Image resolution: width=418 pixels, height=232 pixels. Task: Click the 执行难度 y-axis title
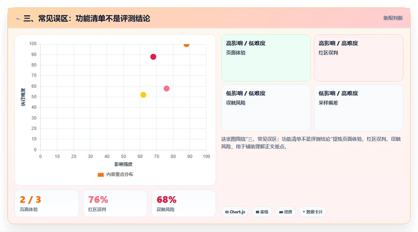(23, 97)
